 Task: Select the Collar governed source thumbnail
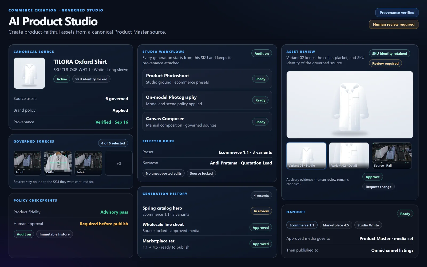(x=58, y=163)
